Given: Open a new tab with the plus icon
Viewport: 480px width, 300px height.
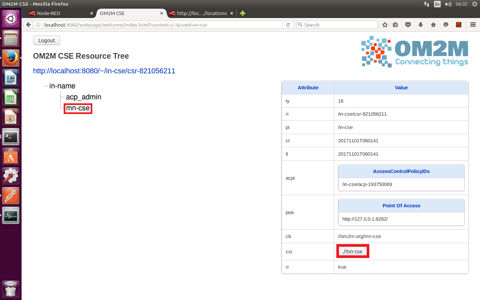Looking at the screenshot, I should click(x=243, y=13).
